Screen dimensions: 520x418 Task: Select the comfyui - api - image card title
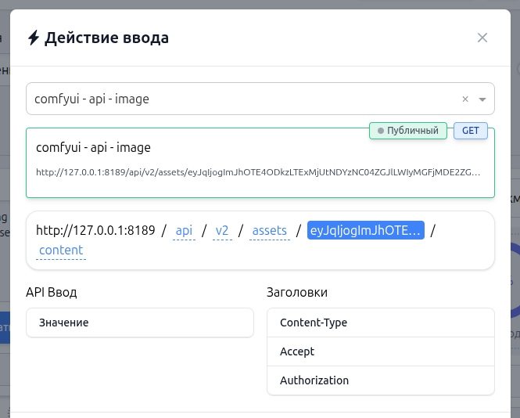(x=93, y=147)
